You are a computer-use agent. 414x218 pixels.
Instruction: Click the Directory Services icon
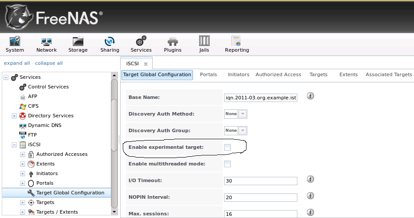pos(23,116)
